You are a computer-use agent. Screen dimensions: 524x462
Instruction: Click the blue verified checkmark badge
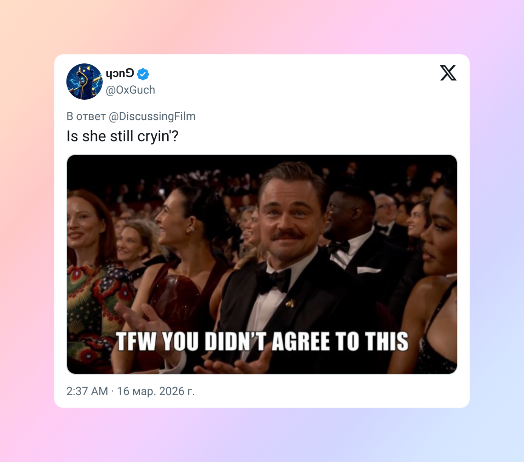(143, 74)
